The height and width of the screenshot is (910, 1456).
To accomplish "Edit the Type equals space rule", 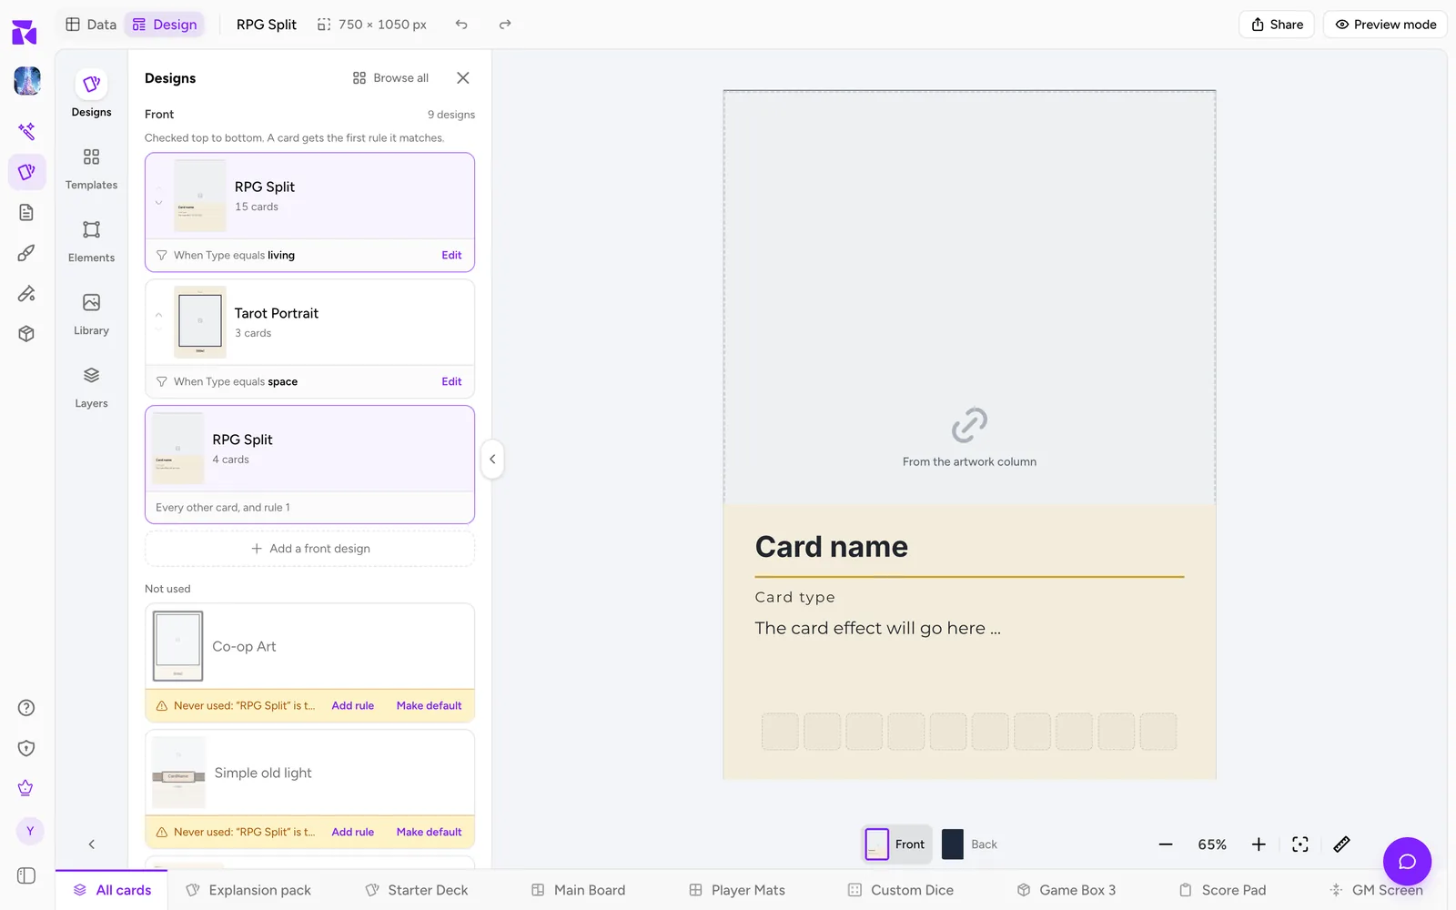I will point(451,382).
